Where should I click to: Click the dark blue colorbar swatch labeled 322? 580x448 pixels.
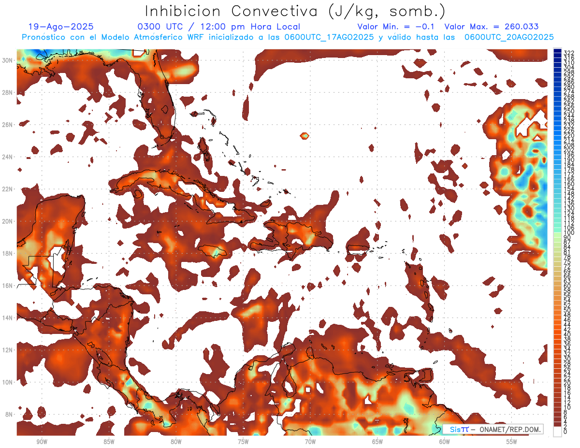click(x=557, y=51)
